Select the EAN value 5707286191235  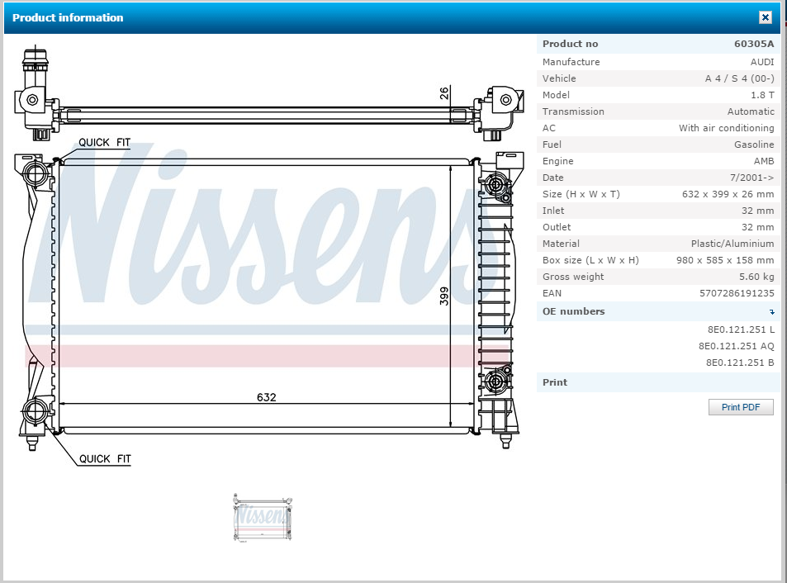click(737, 293)
